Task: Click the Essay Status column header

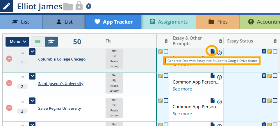Action: (x=240, y=41)
